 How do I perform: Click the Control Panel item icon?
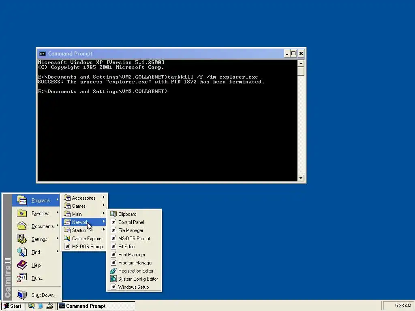[x=113, y=222]
